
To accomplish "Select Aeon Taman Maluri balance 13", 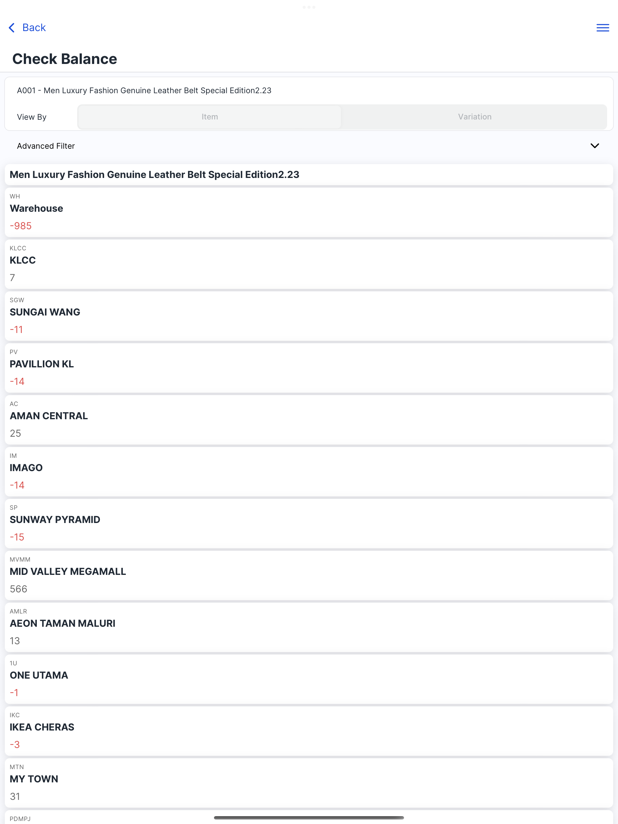I will (x=15, y=641).
